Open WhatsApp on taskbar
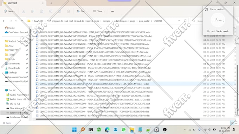 point(124,129)
